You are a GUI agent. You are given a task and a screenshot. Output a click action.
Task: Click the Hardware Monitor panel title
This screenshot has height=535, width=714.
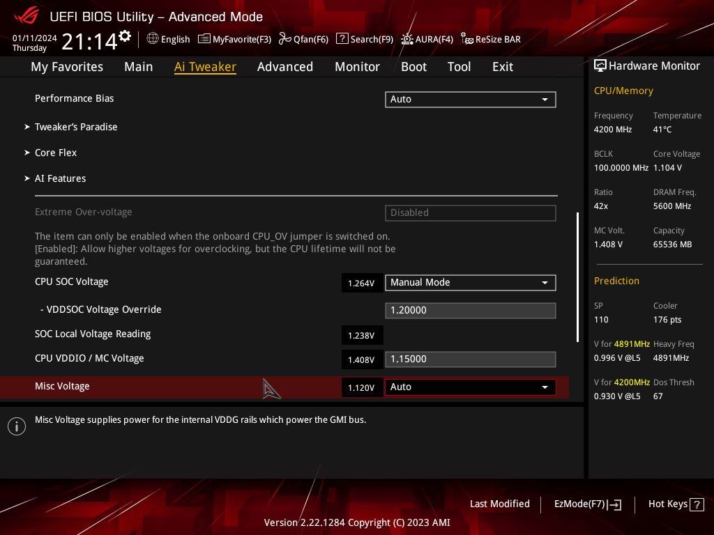(654, 66)
